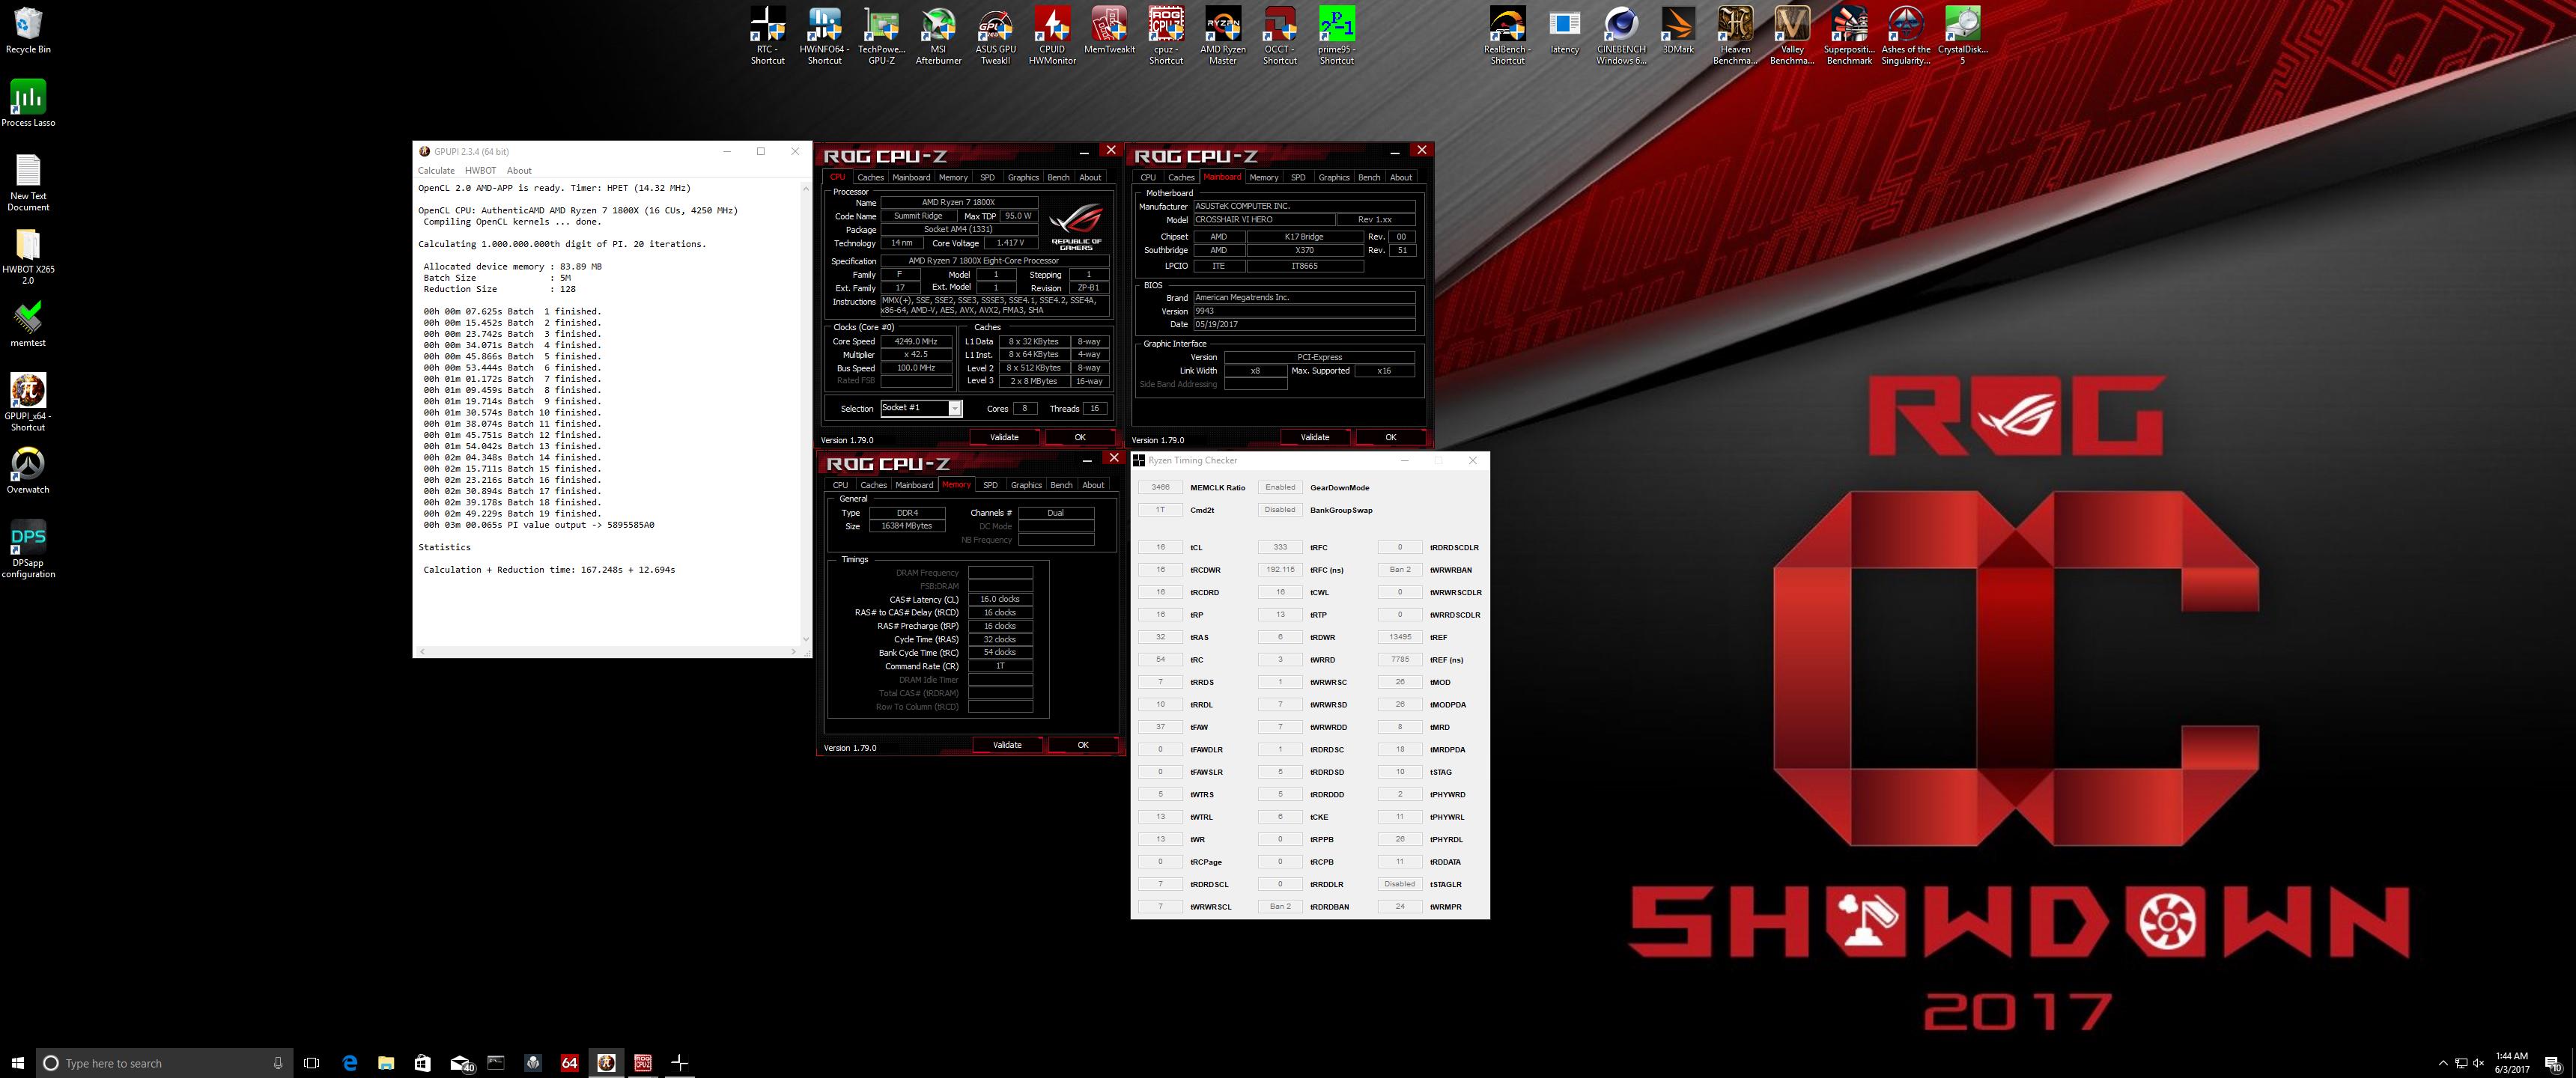Switch to Caches tab in CPU tab window

click(x=870, y=177)
